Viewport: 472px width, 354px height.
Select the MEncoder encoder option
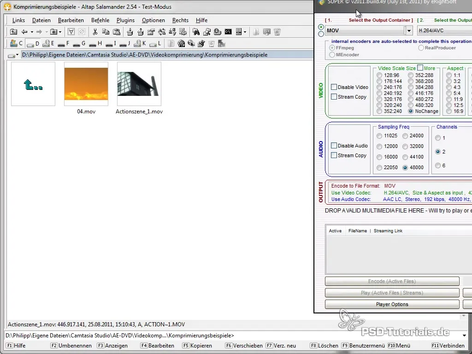[332, 55]
